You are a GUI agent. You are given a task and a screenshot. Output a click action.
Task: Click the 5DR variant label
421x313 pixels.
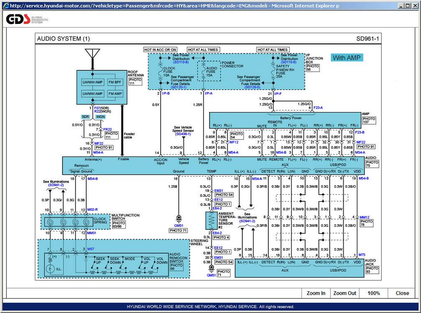tap(85, 117)
